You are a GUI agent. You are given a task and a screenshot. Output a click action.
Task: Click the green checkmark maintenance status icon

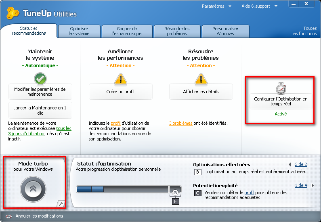(40, 79)
